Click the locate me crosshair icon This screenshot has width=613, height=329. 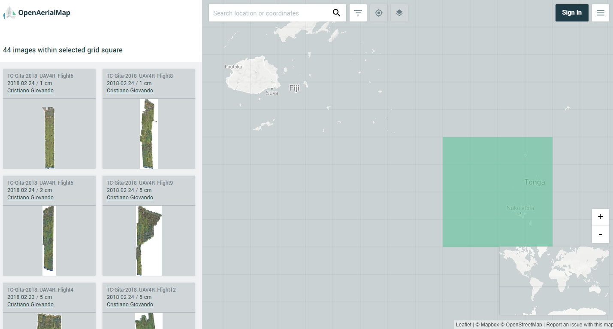click(x=379, y=13)
